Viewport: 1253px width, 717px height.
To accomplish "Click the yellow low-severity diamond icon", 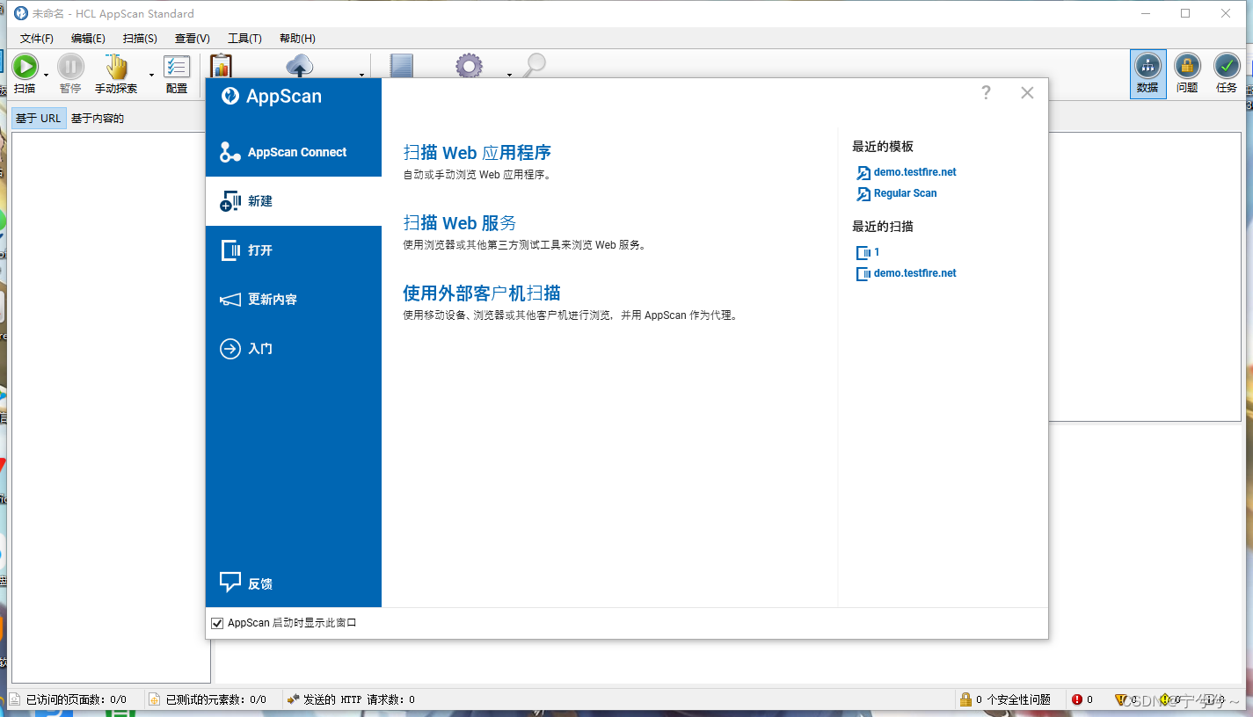I will tap(1166, 699).
